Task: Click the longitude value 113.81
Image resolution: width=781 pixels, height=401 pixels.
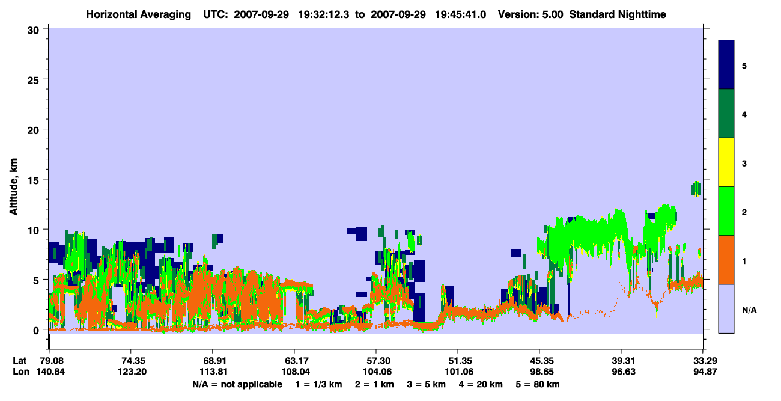Action: click(x=213, y=372)
